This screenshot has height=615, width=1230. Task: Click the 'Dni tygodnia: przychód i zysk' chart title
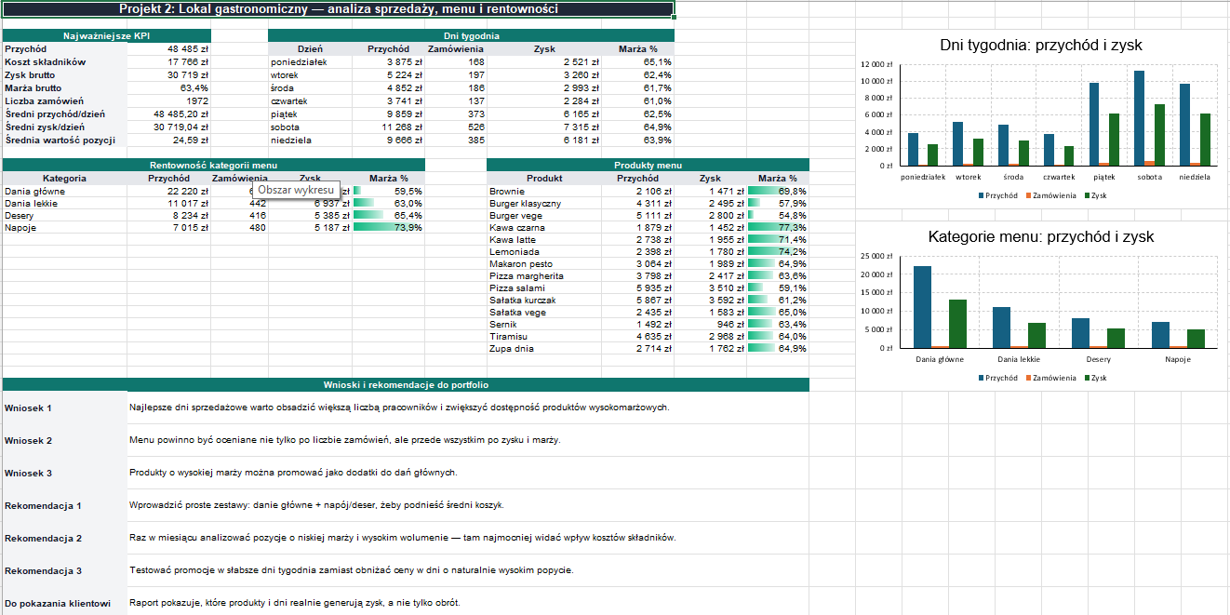(1041, 45)
